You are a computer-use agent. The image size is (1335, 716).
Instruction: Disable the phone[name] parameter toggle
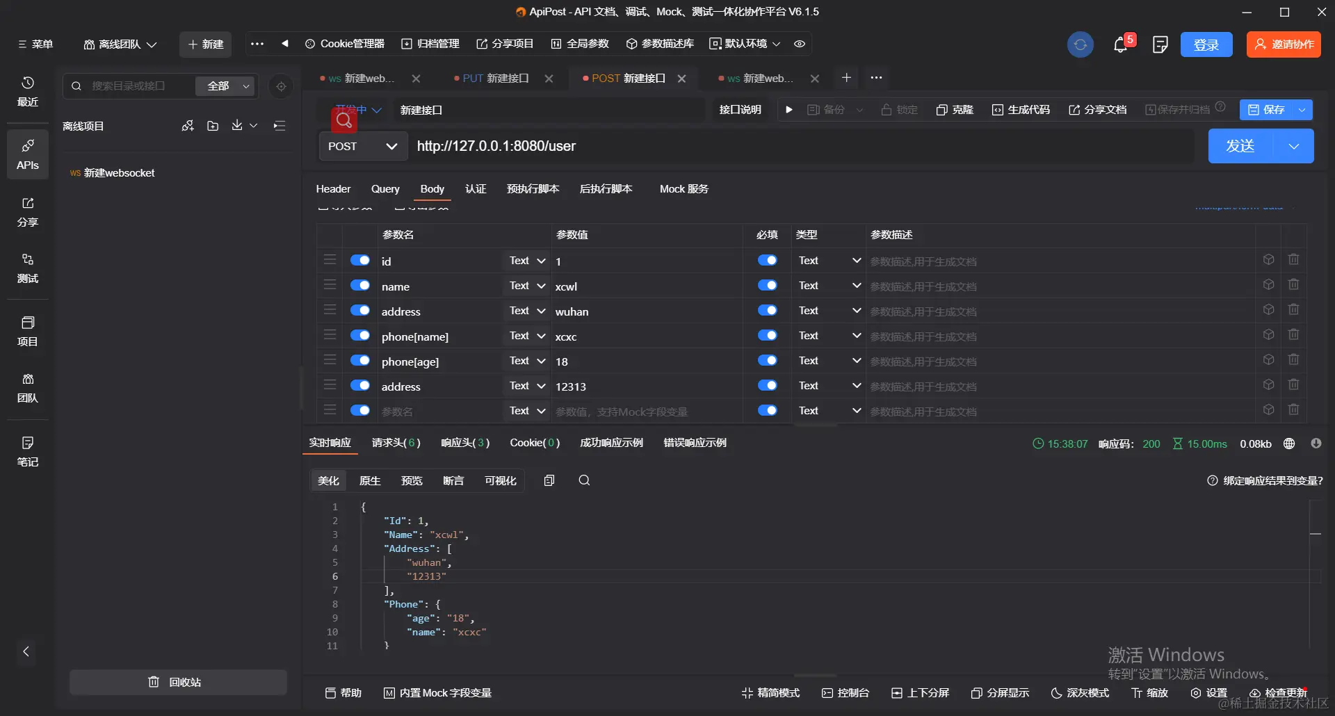(x=359, y=335)
